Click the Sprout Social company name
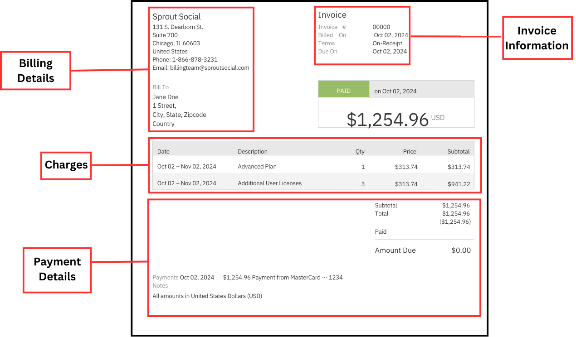This screenshot has width=576, height=337. (x=176, y=17)
